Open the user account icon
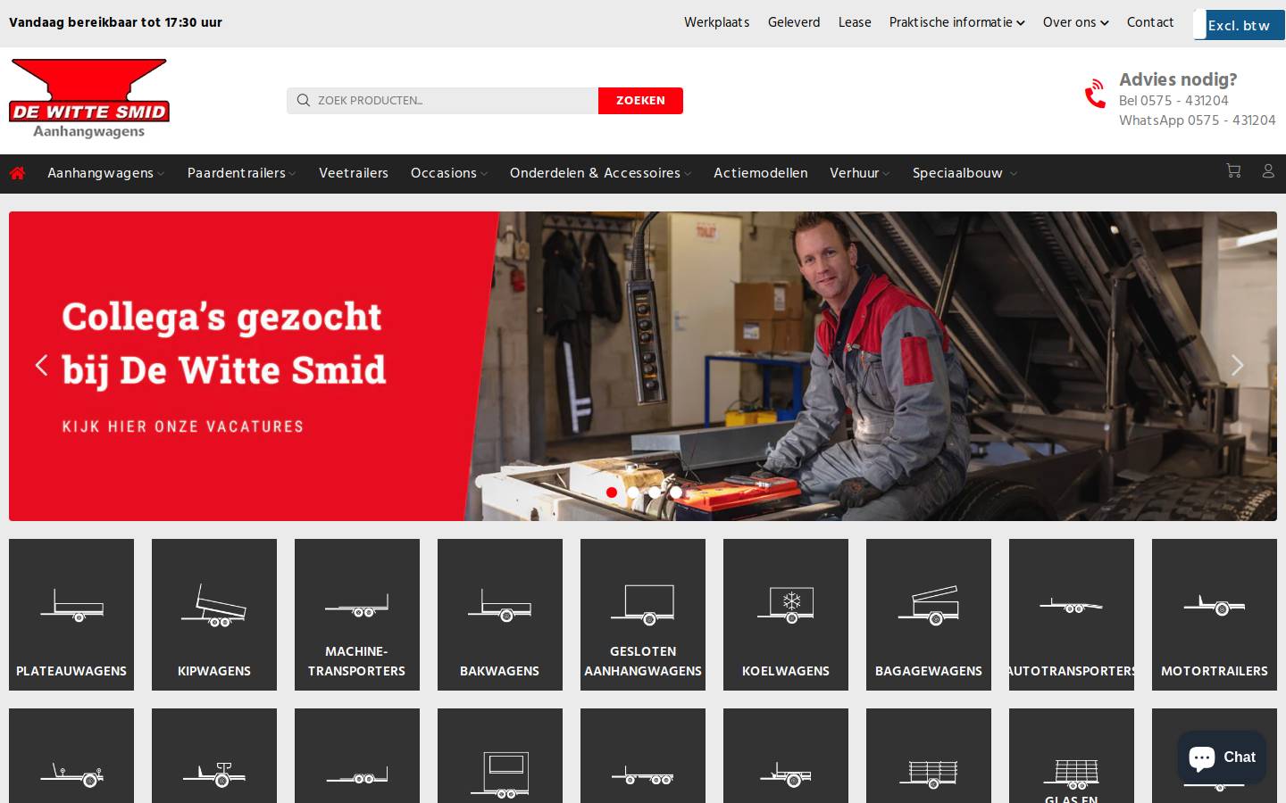This screenshot has width=1286, height=803. [1268, 170]
